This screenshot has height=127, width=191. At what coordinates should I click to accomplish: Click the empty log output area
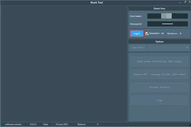click(64, 63)
